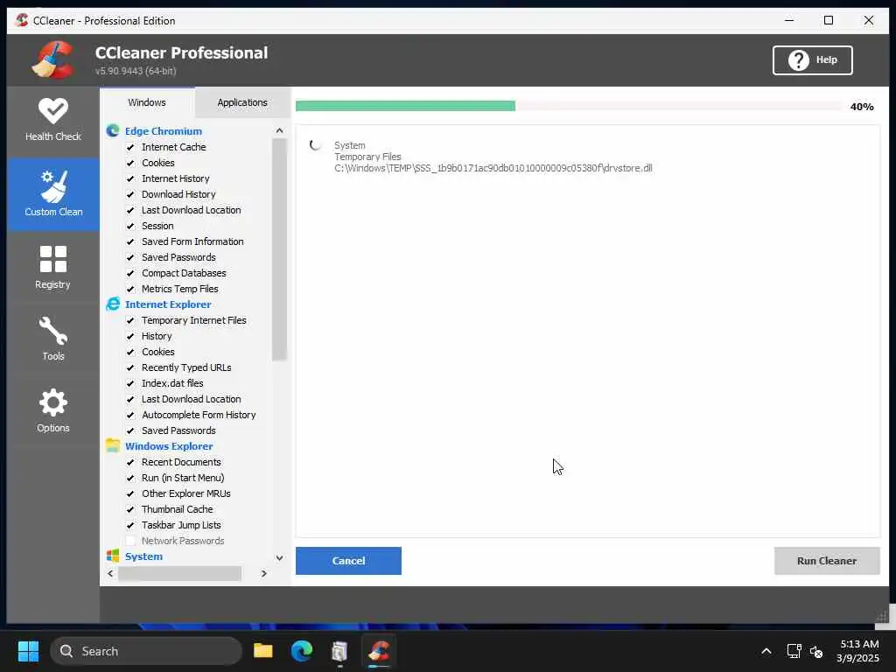Image resolution: width=896 pixels, height=672 pixels.
Task: Open the installer app taskbar icon
Action: (339, 651)
